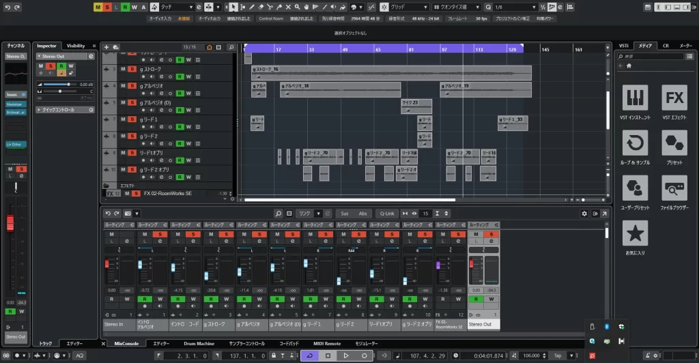Toggle Read automation on Stereo In channel
This screenshot has height=363, width=699.
pyautogui.click(x=111, y=300)
